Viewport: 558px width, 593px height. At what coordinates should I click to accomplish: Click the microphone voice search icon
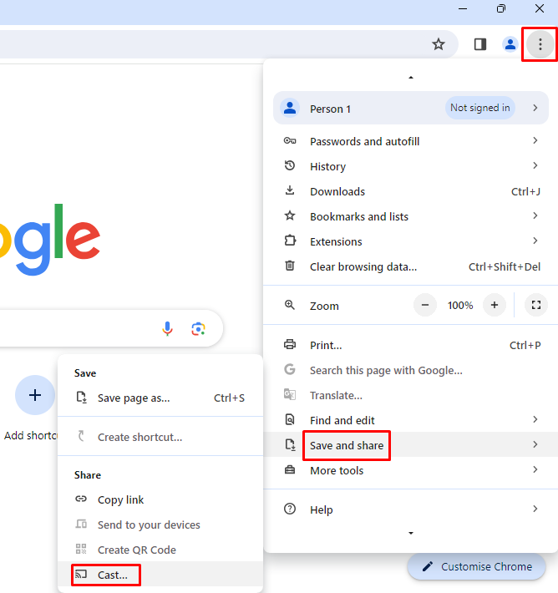[168, 328]
